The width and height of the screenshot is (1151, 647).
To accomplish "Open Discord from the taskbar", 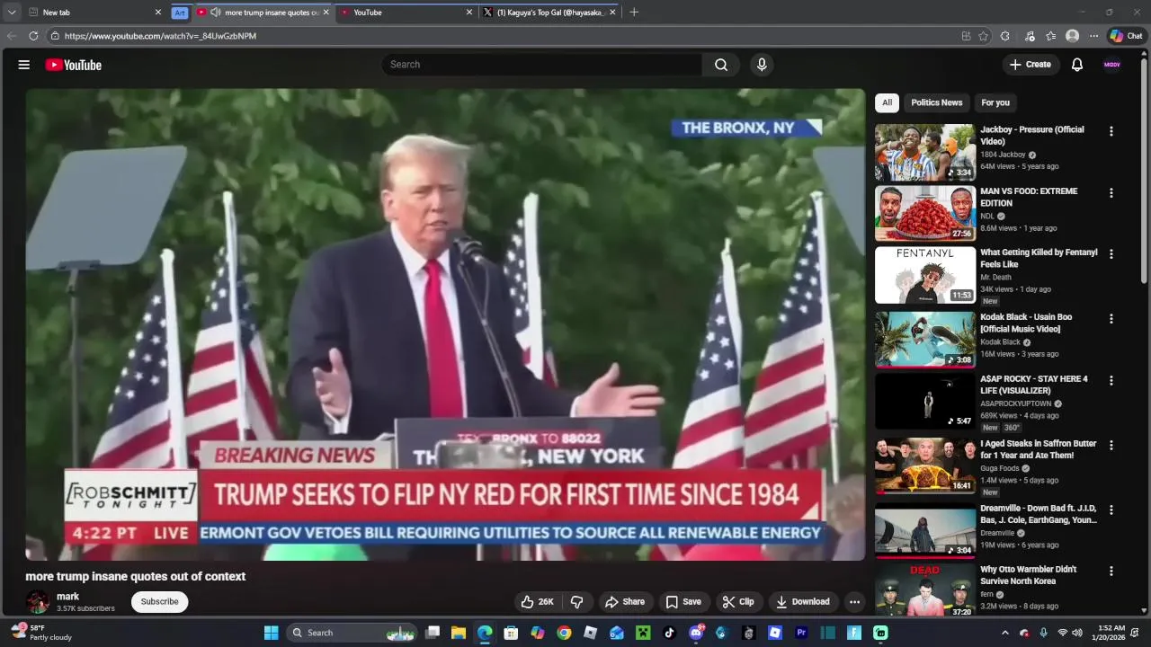I will pyautogui.click(x=695, y=633).
